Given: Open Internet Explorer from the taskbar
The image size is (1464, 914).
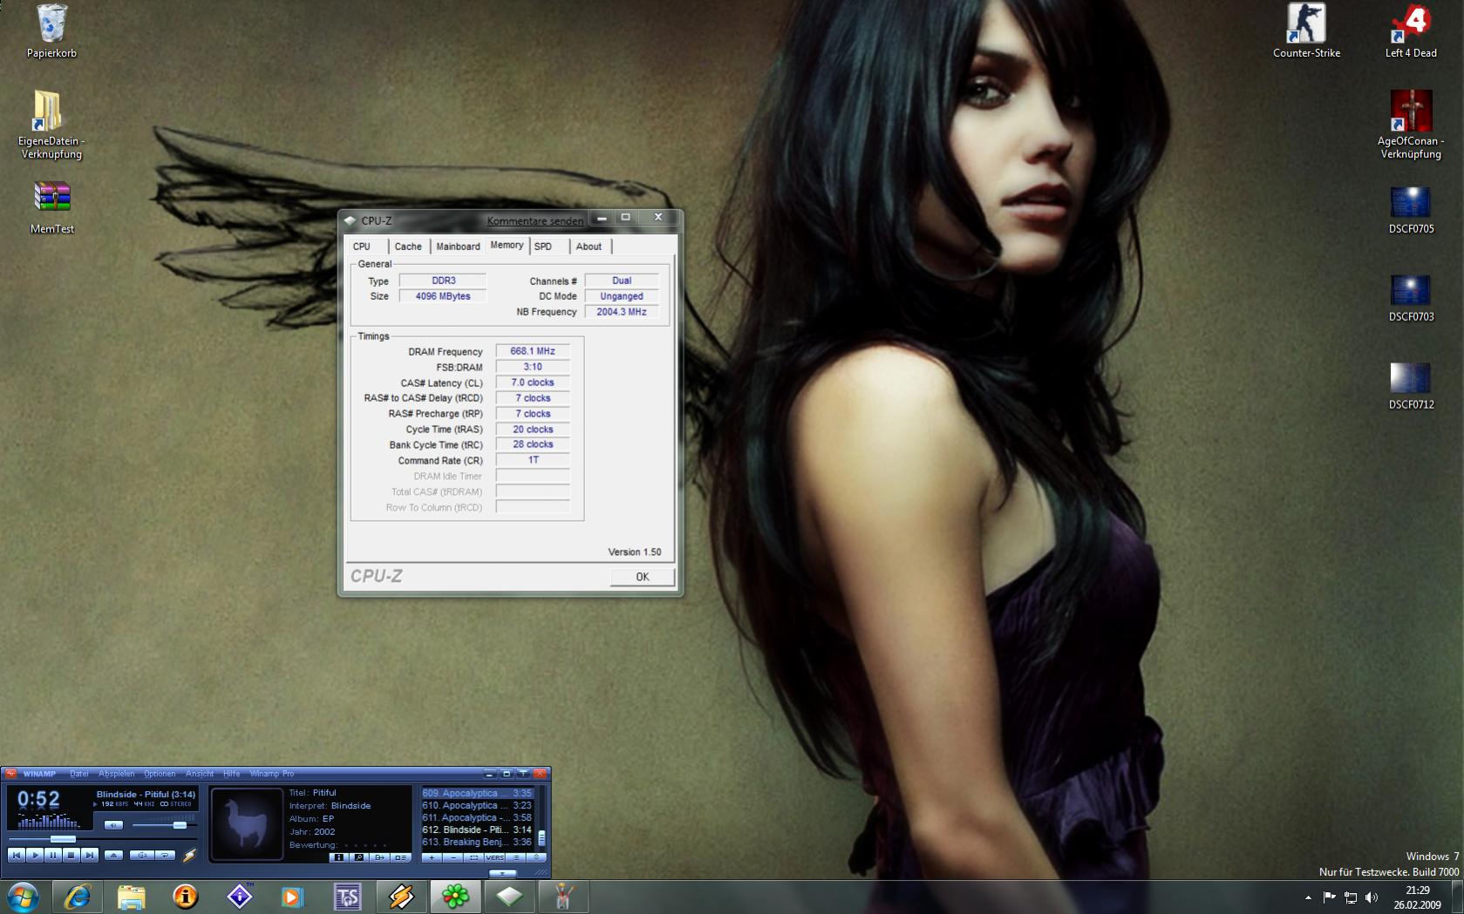Looking at the screenshot, I should (78, 897).
